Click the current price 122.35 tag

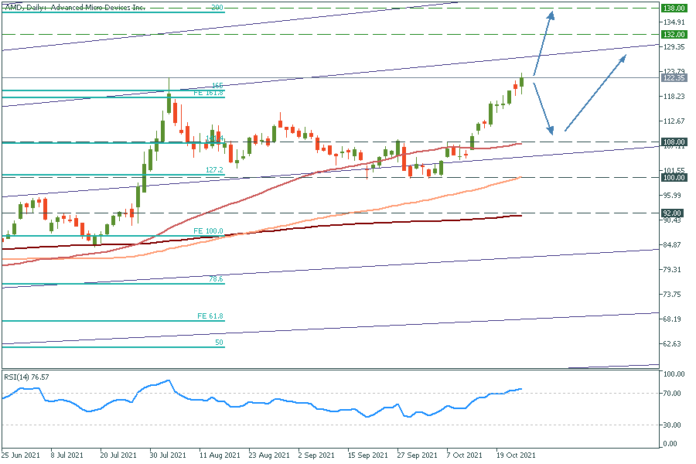(674, 78)
